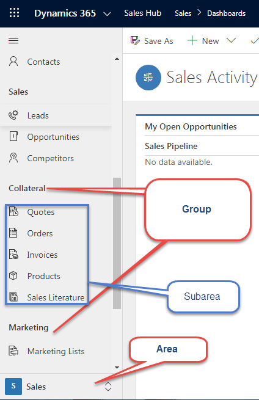Open the New button dropdown arrow
Screen dimensions: 259x400
(x=231, y=40)
